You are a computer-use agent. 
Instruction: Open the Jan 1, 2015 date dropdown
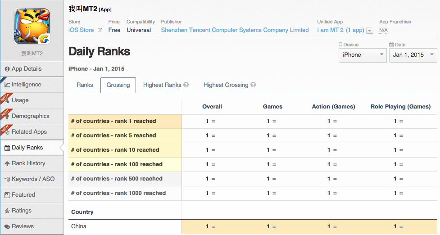pyautogui.click(x=413, y=55)
